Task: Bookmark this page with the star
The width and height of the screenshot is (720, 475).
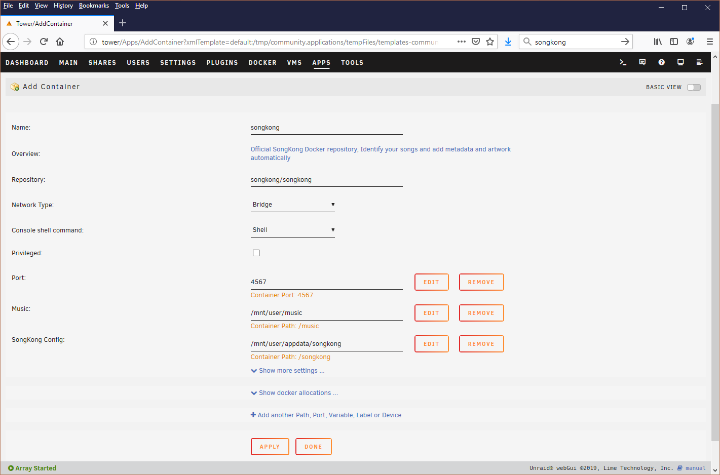Action: pyautogui.click(x=490, y=42)
